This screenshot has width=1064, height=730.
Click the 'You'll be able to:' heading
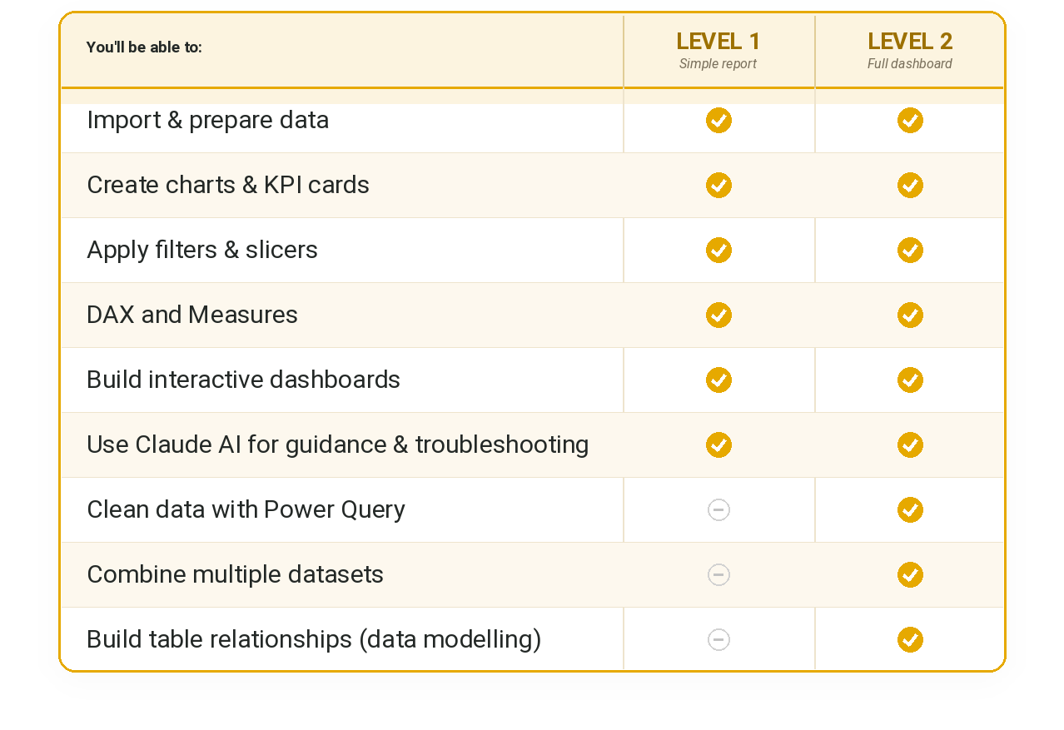tap(144, 47)
